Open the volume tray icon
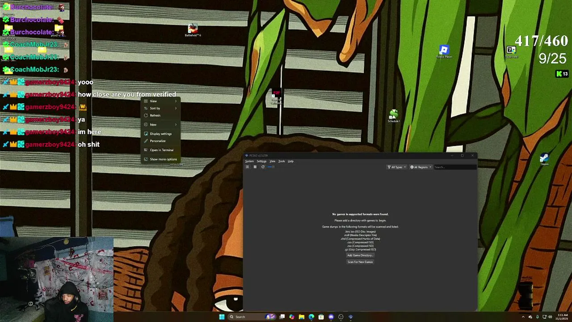Viewport: 572px width, 322px height. pyautogui.click(x=550, y=317)
